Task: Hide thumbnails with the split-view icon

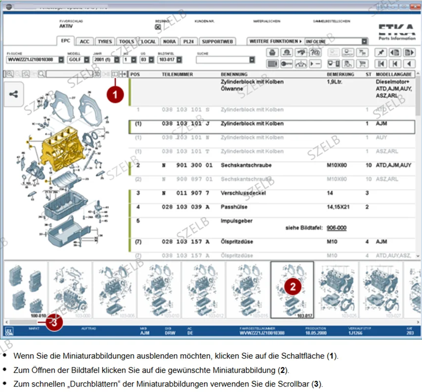Action: 115,74
